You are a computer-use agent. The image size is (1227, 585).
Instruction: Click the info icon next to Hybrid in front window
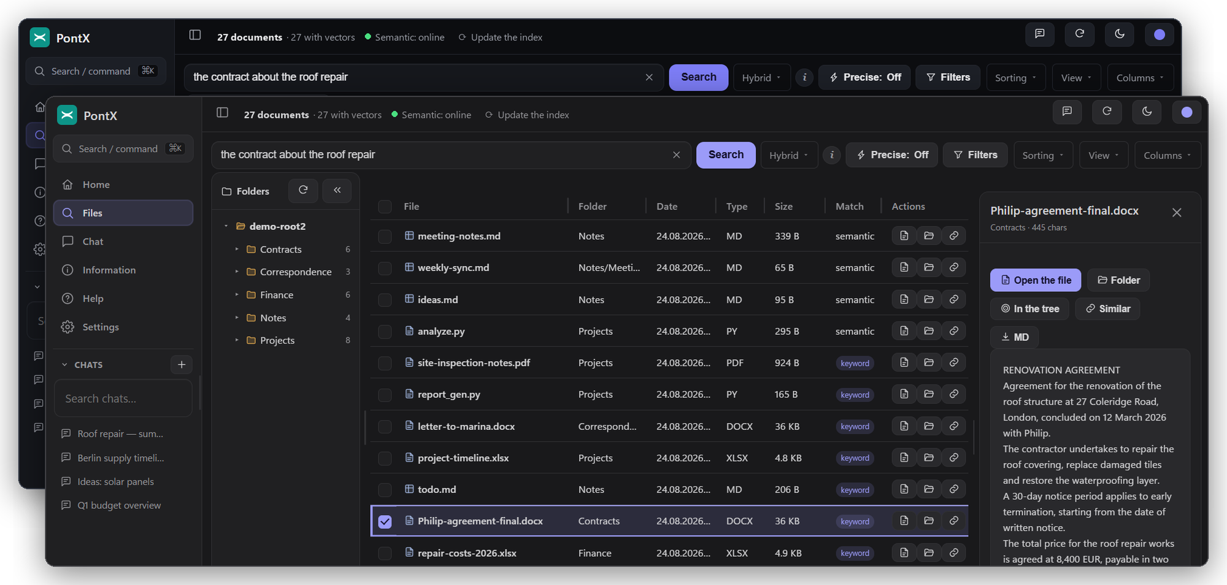click(831, 155)
